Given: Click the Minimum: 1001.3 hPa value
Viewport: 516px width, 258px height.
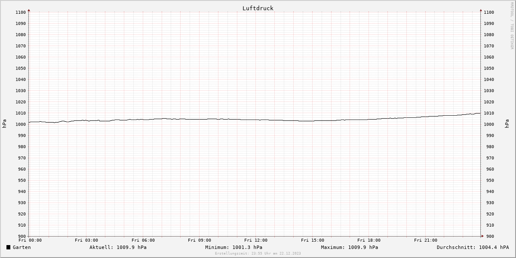Looking at the screenshot, I should [x=233, y=247].
